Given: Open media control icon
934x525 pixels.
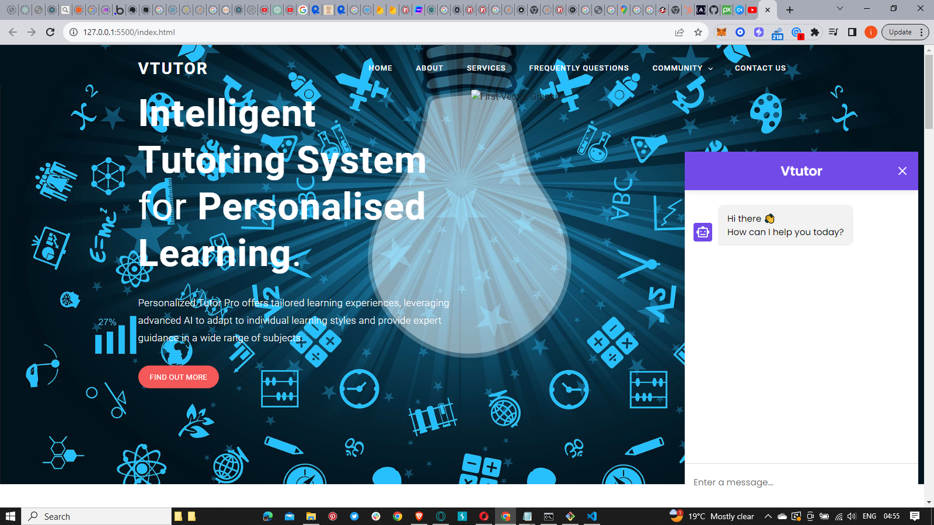Looking at the screenshot, I should 834,32.
